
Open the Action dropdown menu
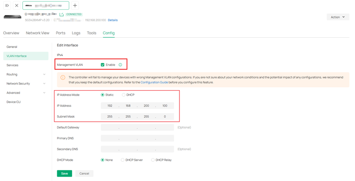[338, 17]
